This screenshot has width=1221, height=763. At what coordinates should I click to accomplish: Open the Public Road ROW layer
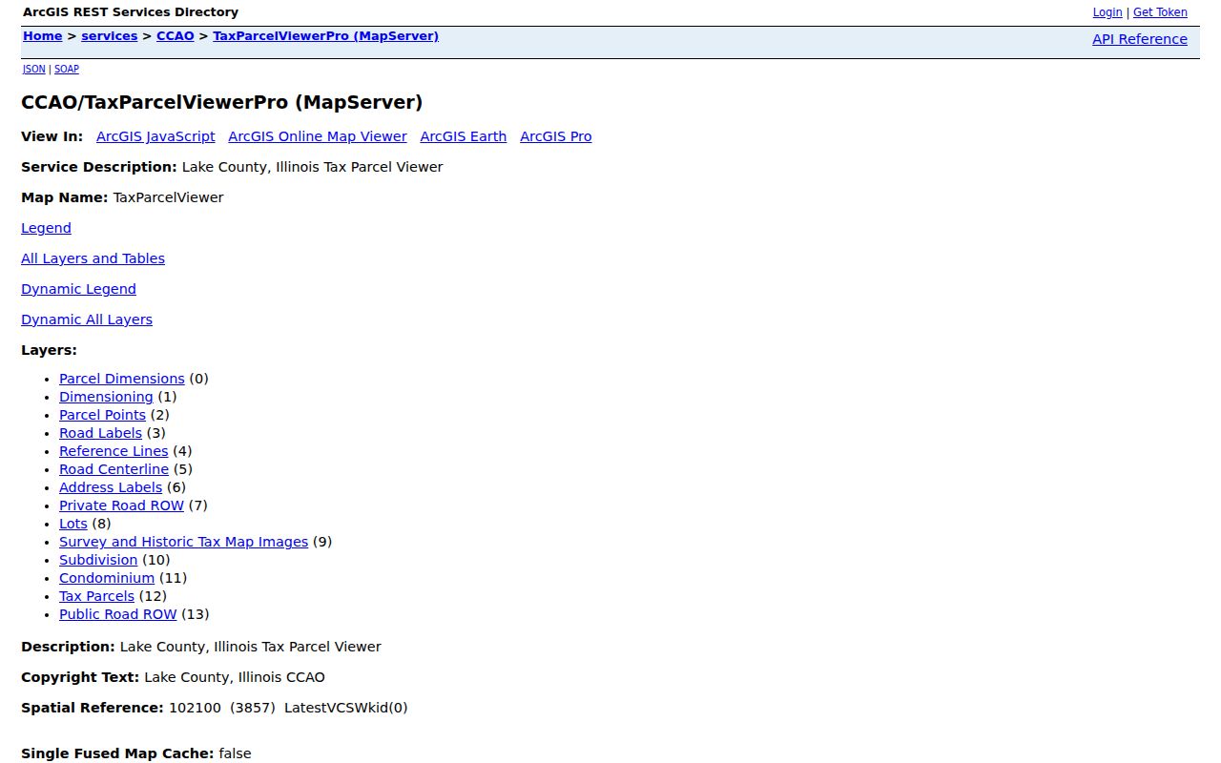(x=118, y=614)
